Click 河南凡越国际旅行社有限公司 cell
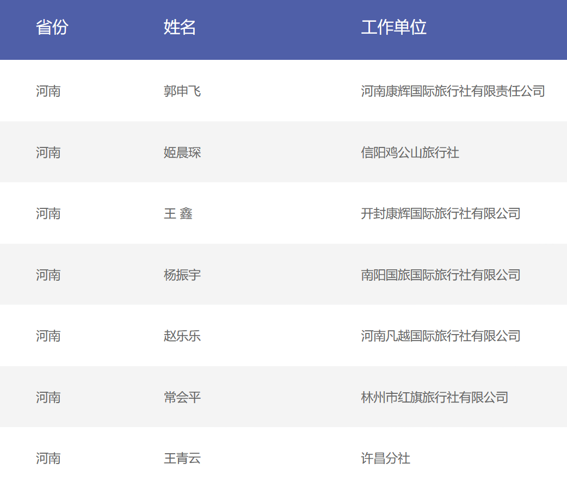 pyautogui.click(x=440, y=336)
